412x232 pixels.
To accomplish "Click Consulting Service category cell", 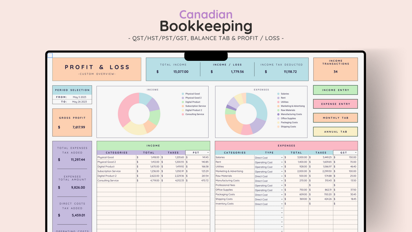I will pos(116,180).
